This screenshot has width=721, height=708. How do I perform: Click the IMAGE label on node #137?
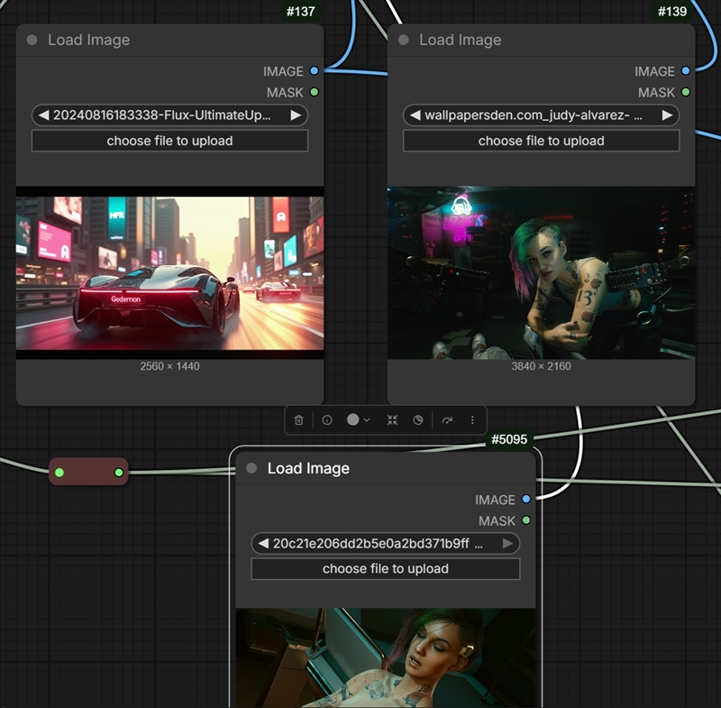[x=283, y=71]
